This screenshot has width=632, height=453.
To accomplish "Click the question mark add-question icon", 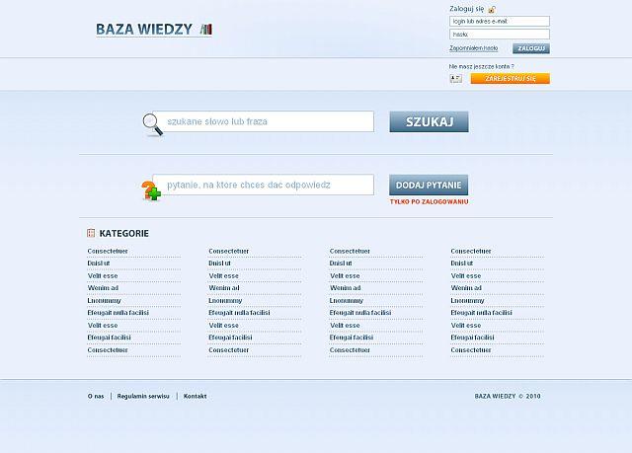I will (x=150, y=189).
